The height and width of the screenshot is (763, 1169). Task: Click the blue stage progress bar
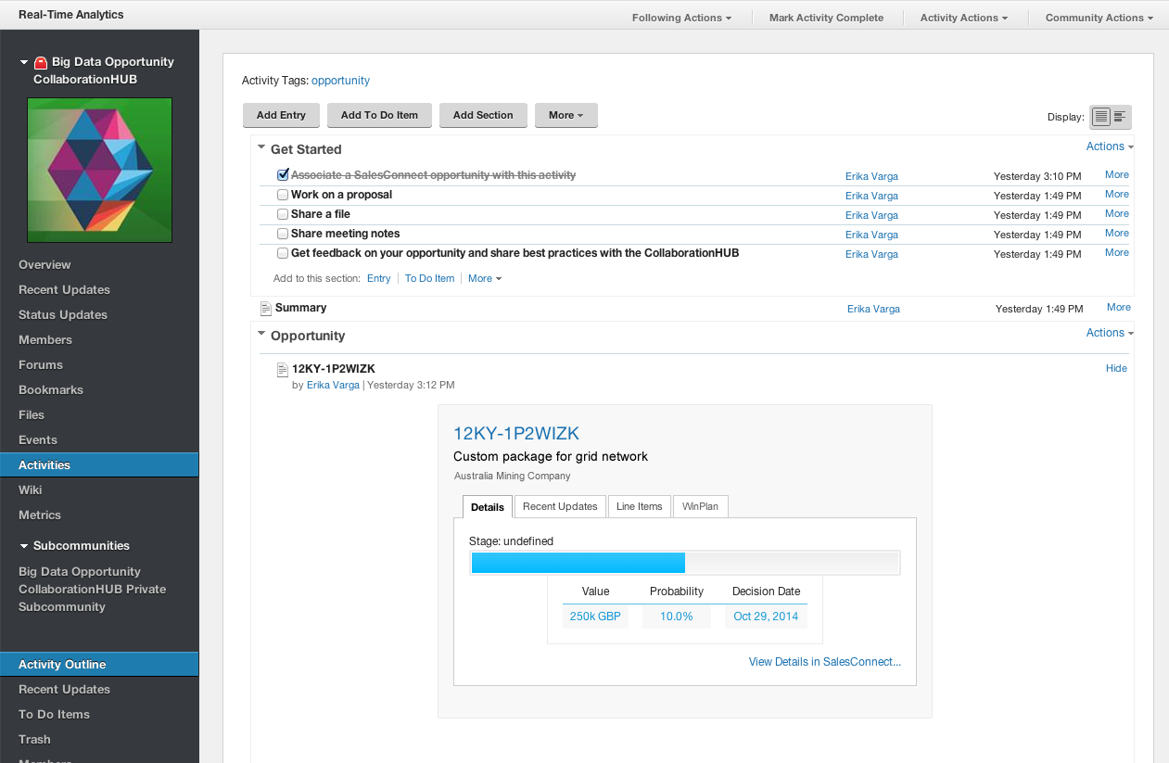point(578,563)
